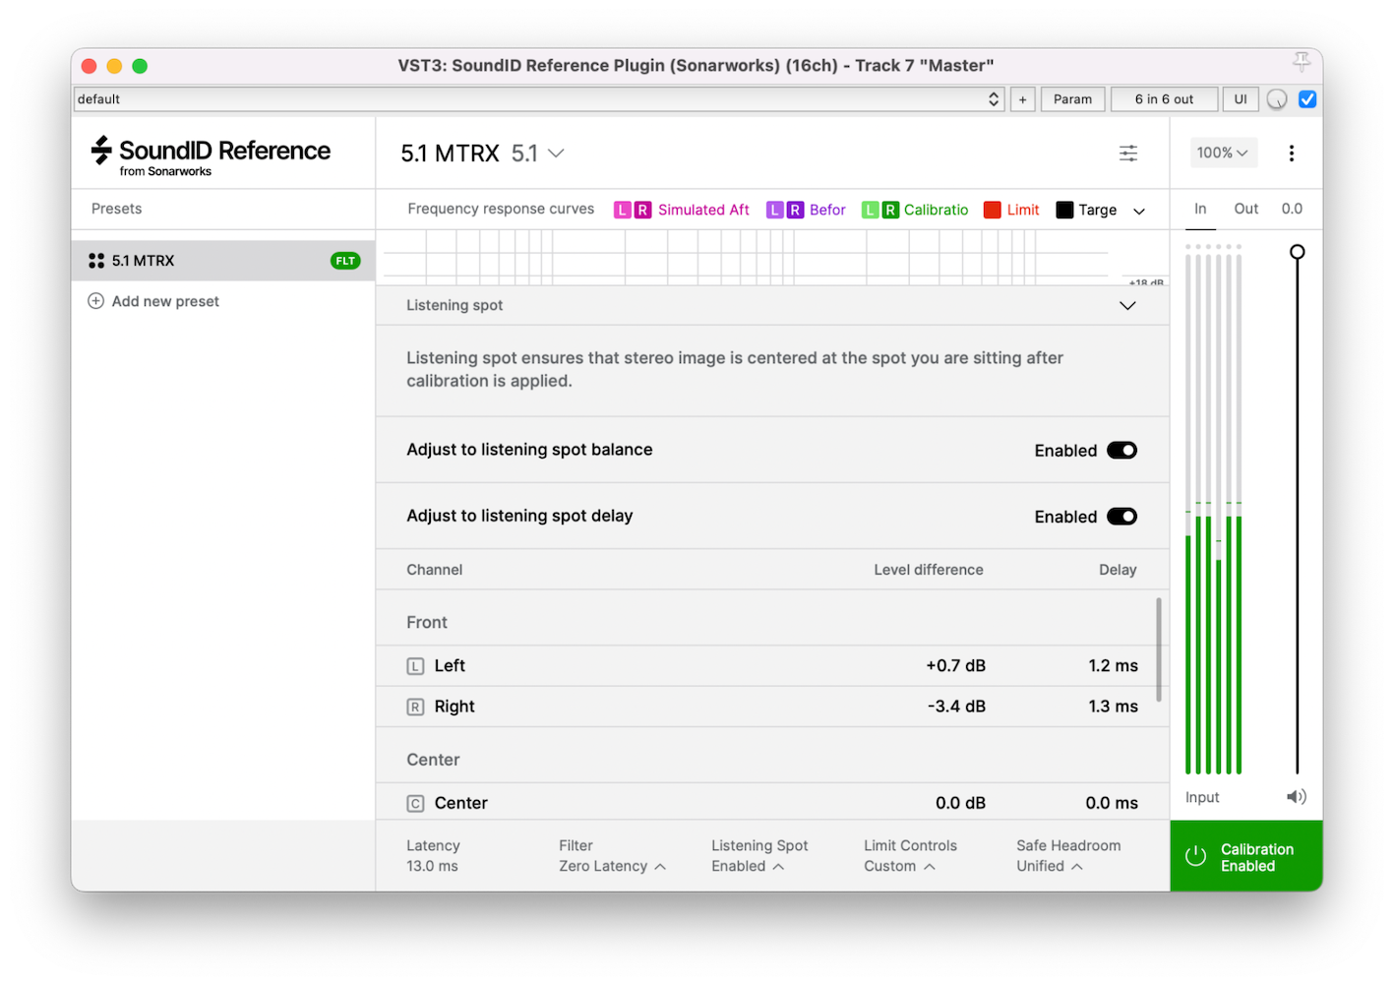Screen dimensions: 1394x986
Task: Uncheck the plugin enable checkbox
Action: (1307, 99)
